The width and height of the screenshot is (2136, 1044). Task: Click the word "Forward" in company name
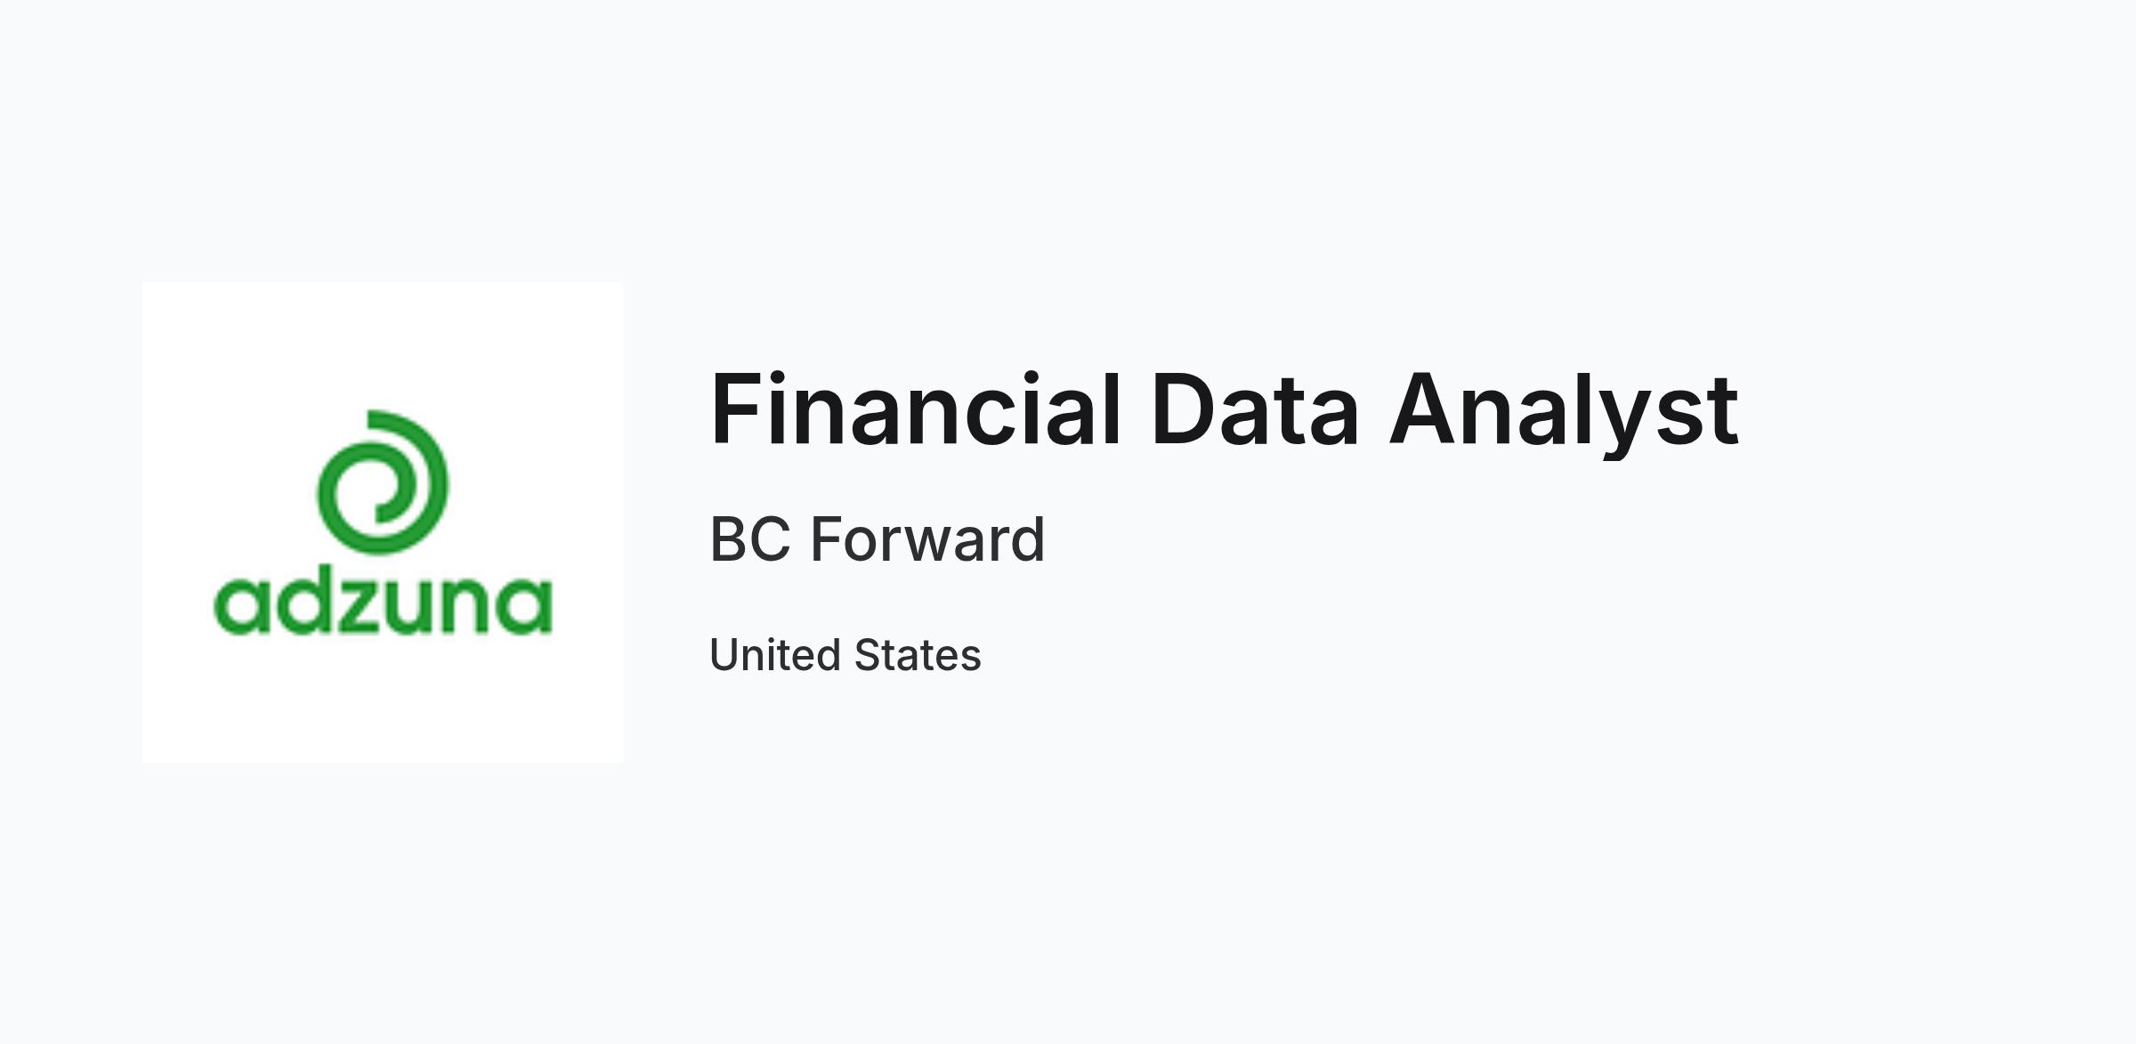click(x=927, y=539)
